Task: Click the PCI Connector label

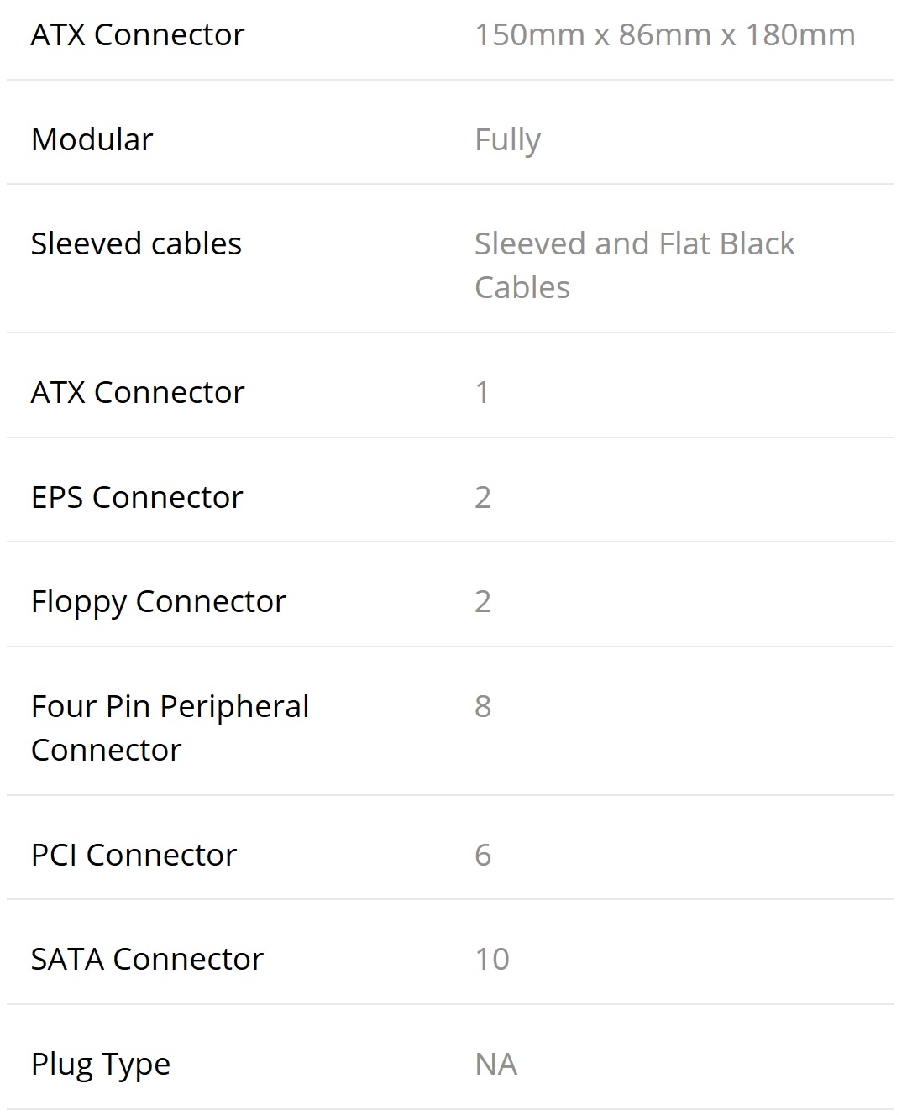Action: (x=134, y=855)
